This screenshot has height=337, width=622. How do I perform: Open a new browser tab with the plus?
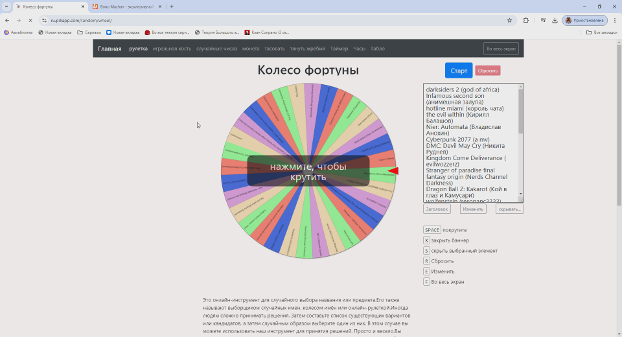171,6
